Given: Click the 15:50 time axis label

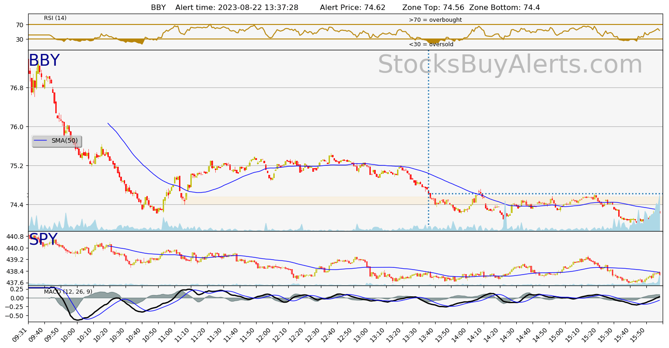Looking at the screenshot, I should click(638, 334).
